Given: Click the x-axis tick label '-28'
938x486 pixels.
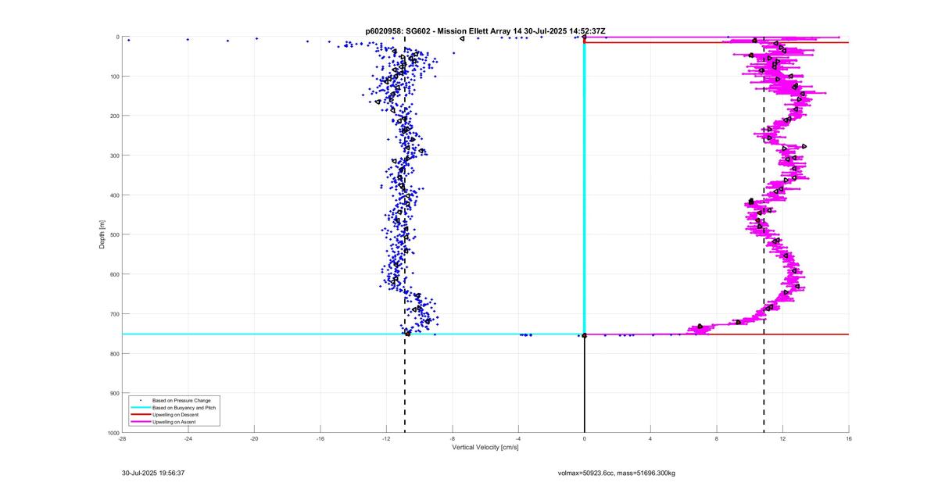Looking at the screenshot, I should click(122, 438).
